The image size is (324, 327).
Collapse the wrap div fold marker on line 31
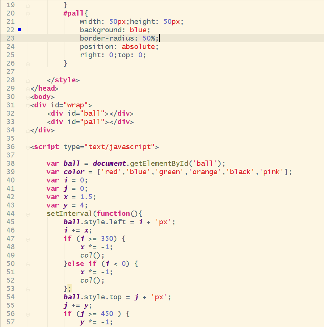28,106
